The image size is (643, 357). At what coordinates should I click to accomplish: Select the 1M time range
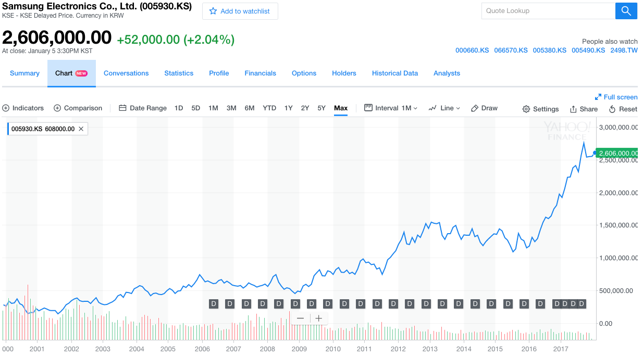click(x=213, y=108)
